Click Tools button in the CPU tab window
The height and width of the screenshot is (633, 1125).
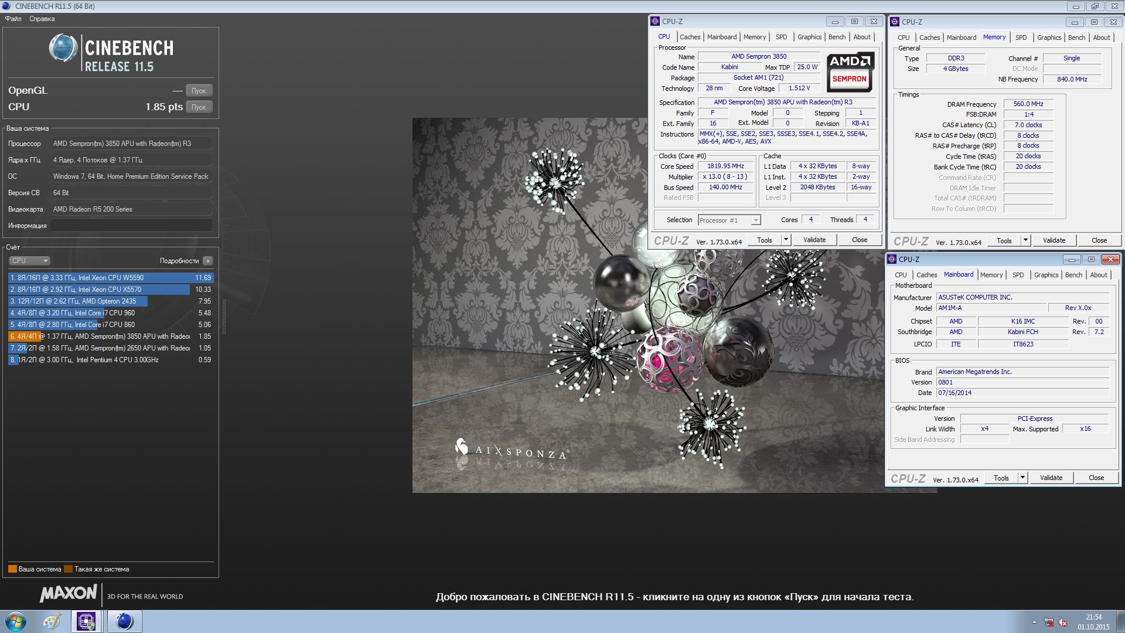pos(764,240)
